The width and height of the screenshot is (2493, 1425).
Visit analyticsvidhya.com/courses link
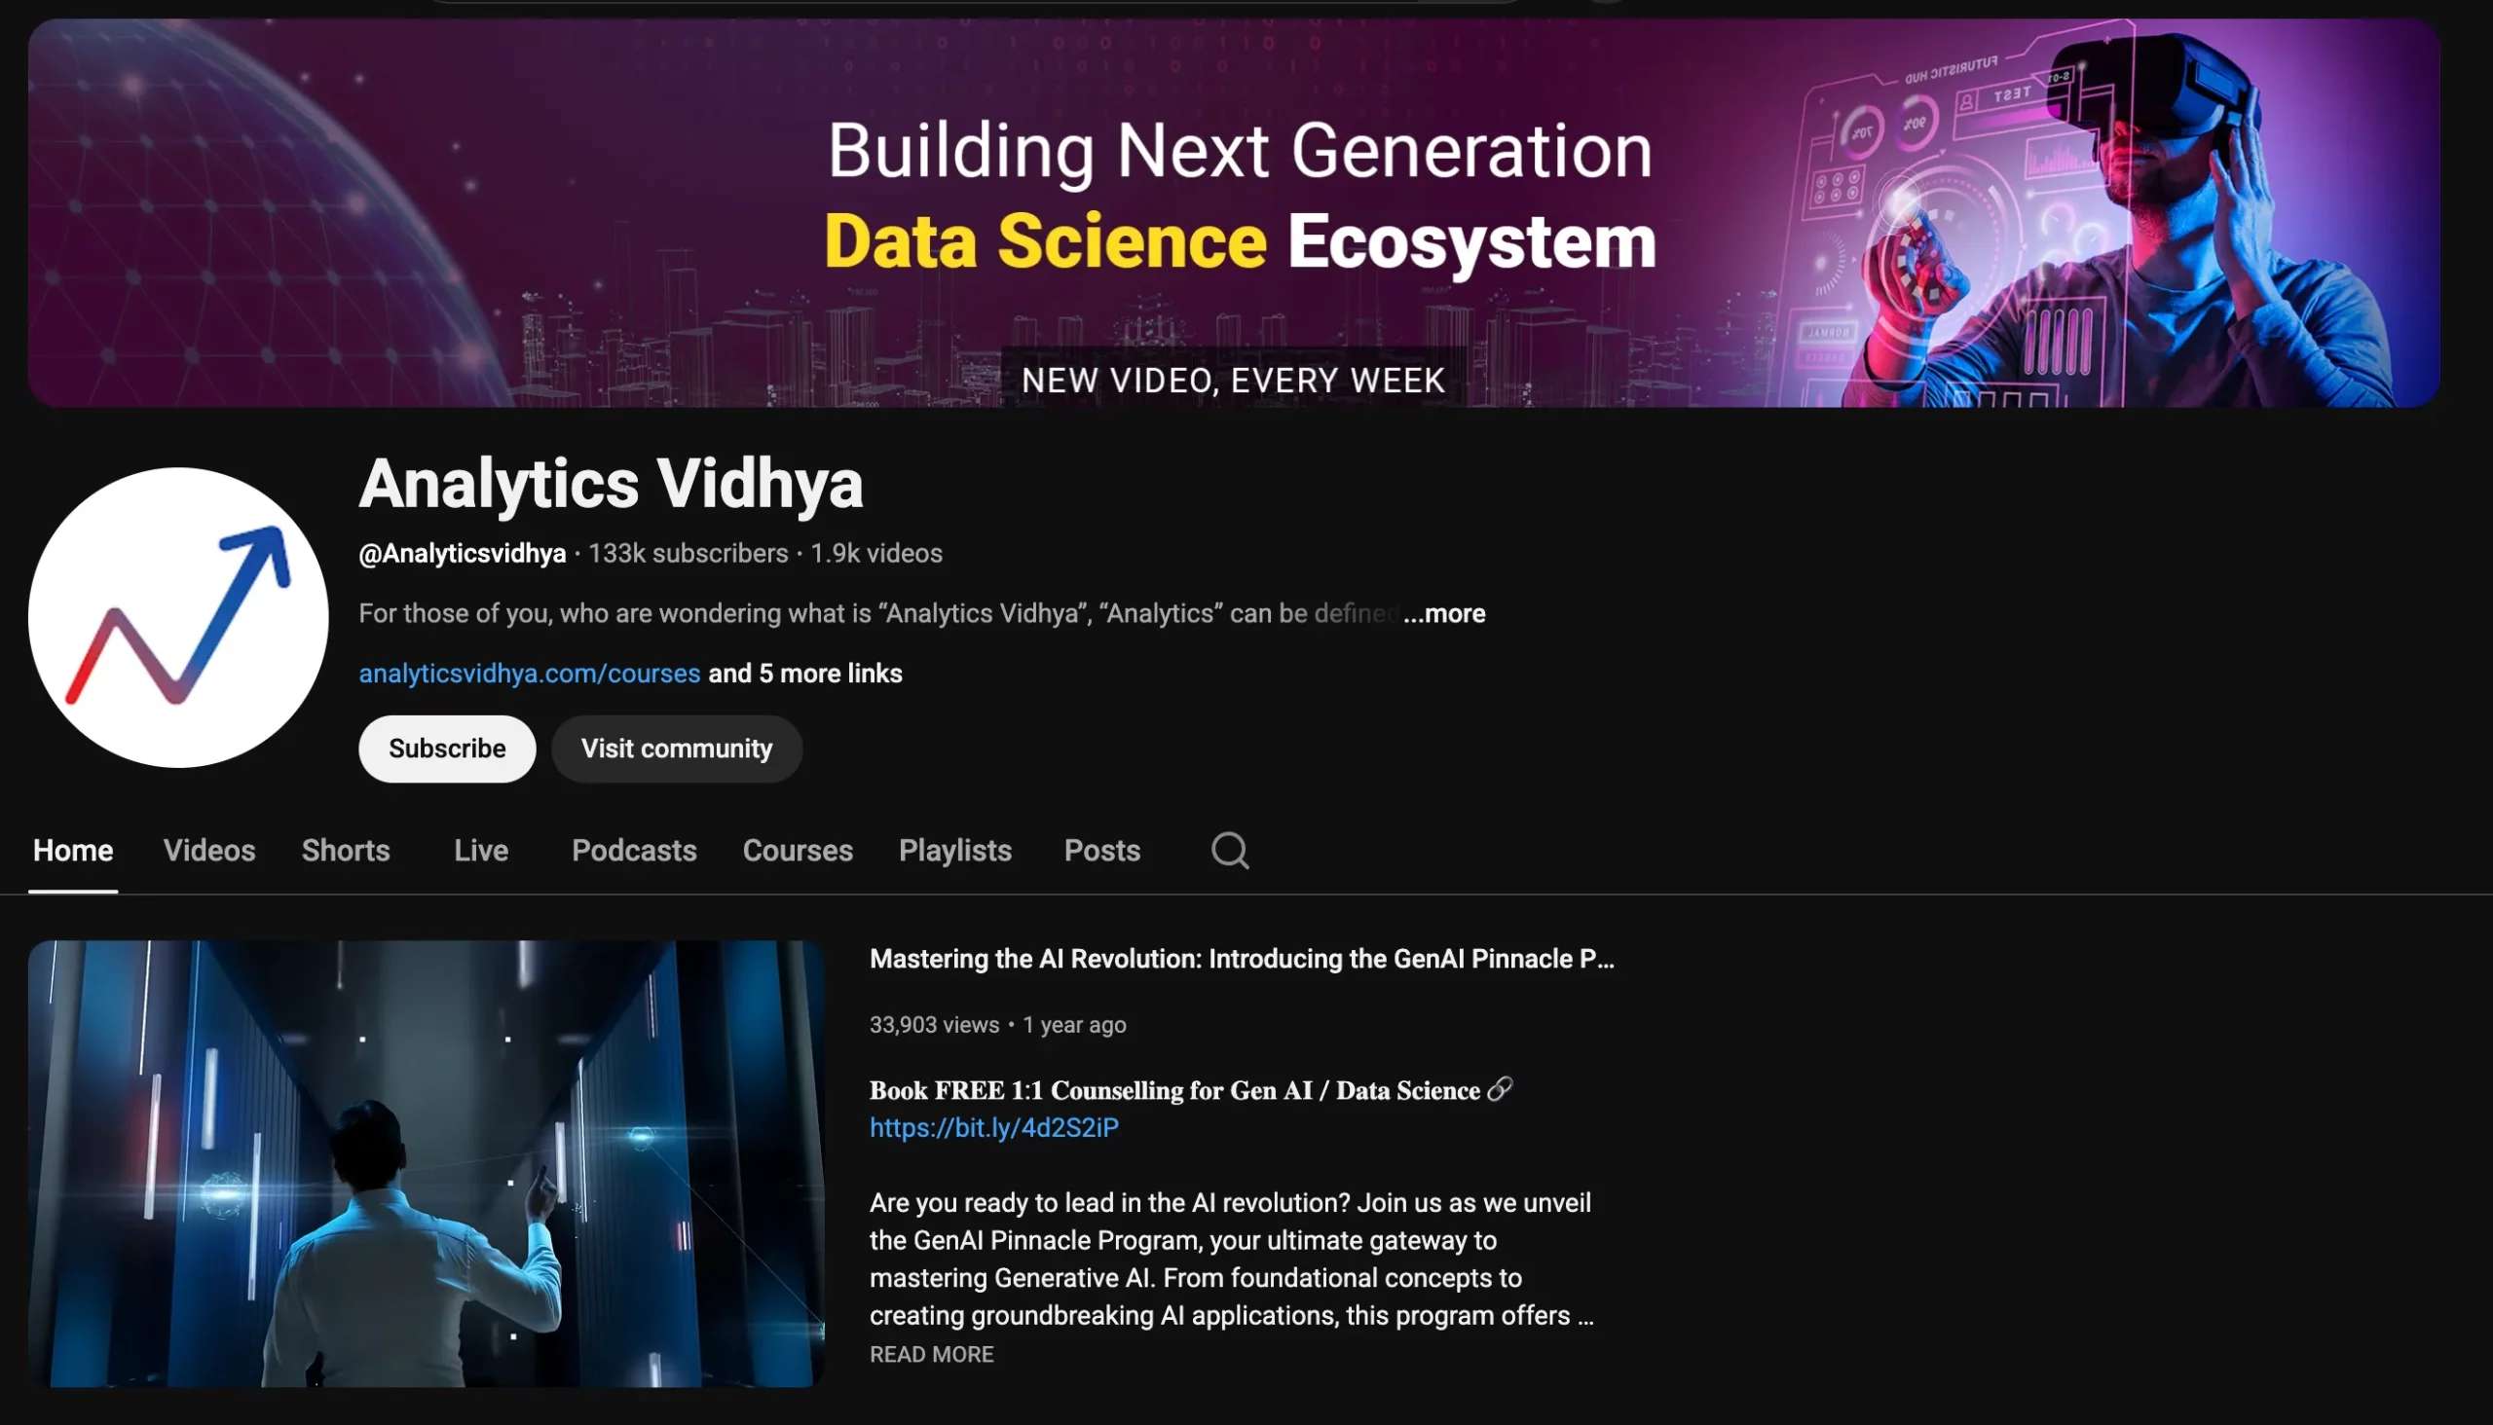529,674
